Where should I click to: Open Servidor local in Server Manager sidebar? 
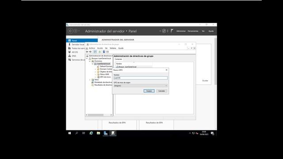click(x=78, y=44)
